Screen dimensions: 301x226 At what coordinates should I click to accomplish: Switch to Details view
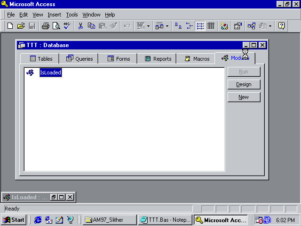[211, 26]
